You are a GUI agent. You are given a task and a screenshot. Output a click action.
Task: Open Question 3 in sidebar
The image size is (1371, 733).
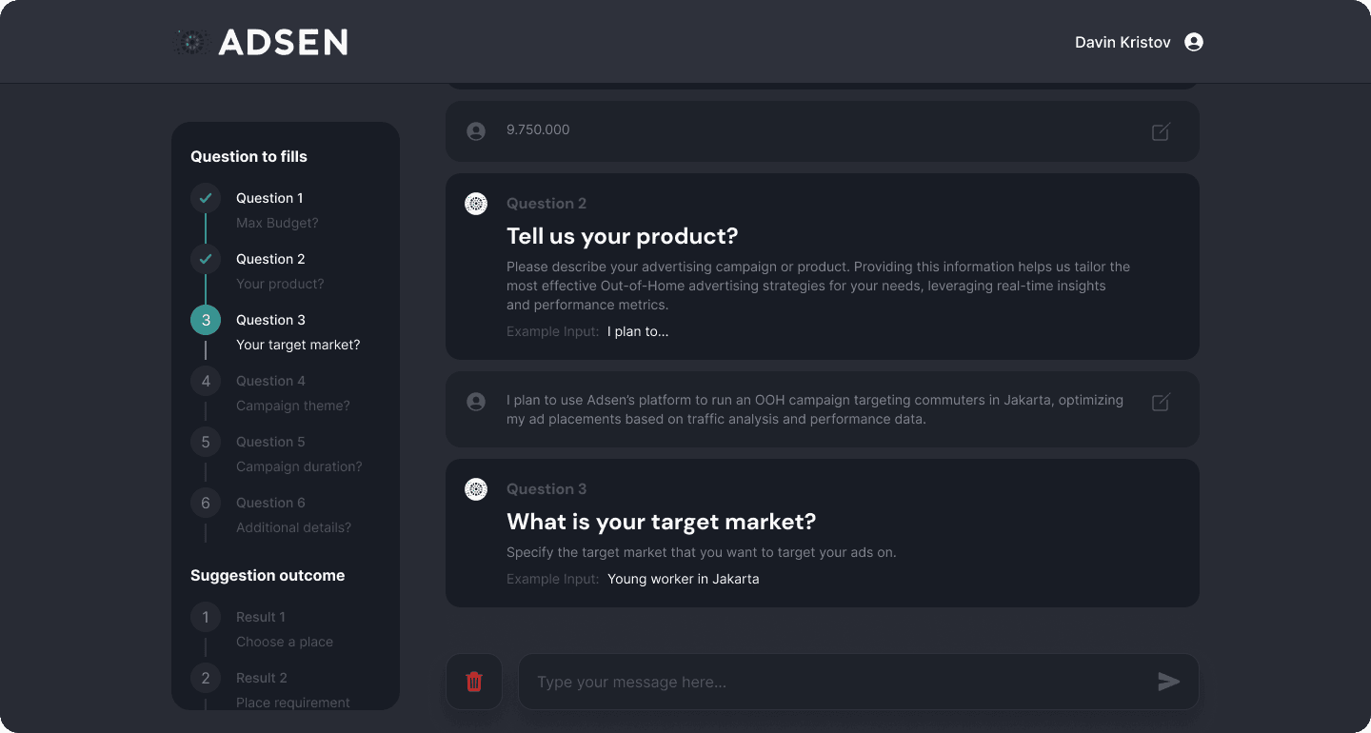pyautogui.click(x=270, y=320)
